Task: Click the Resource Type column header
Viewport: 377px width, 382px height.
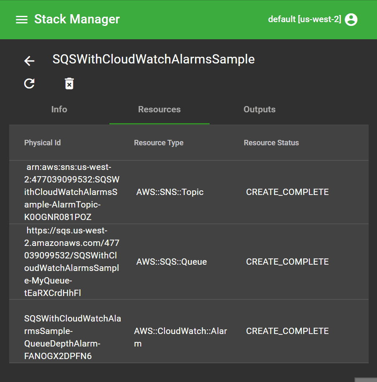Action: click(159, 143)
